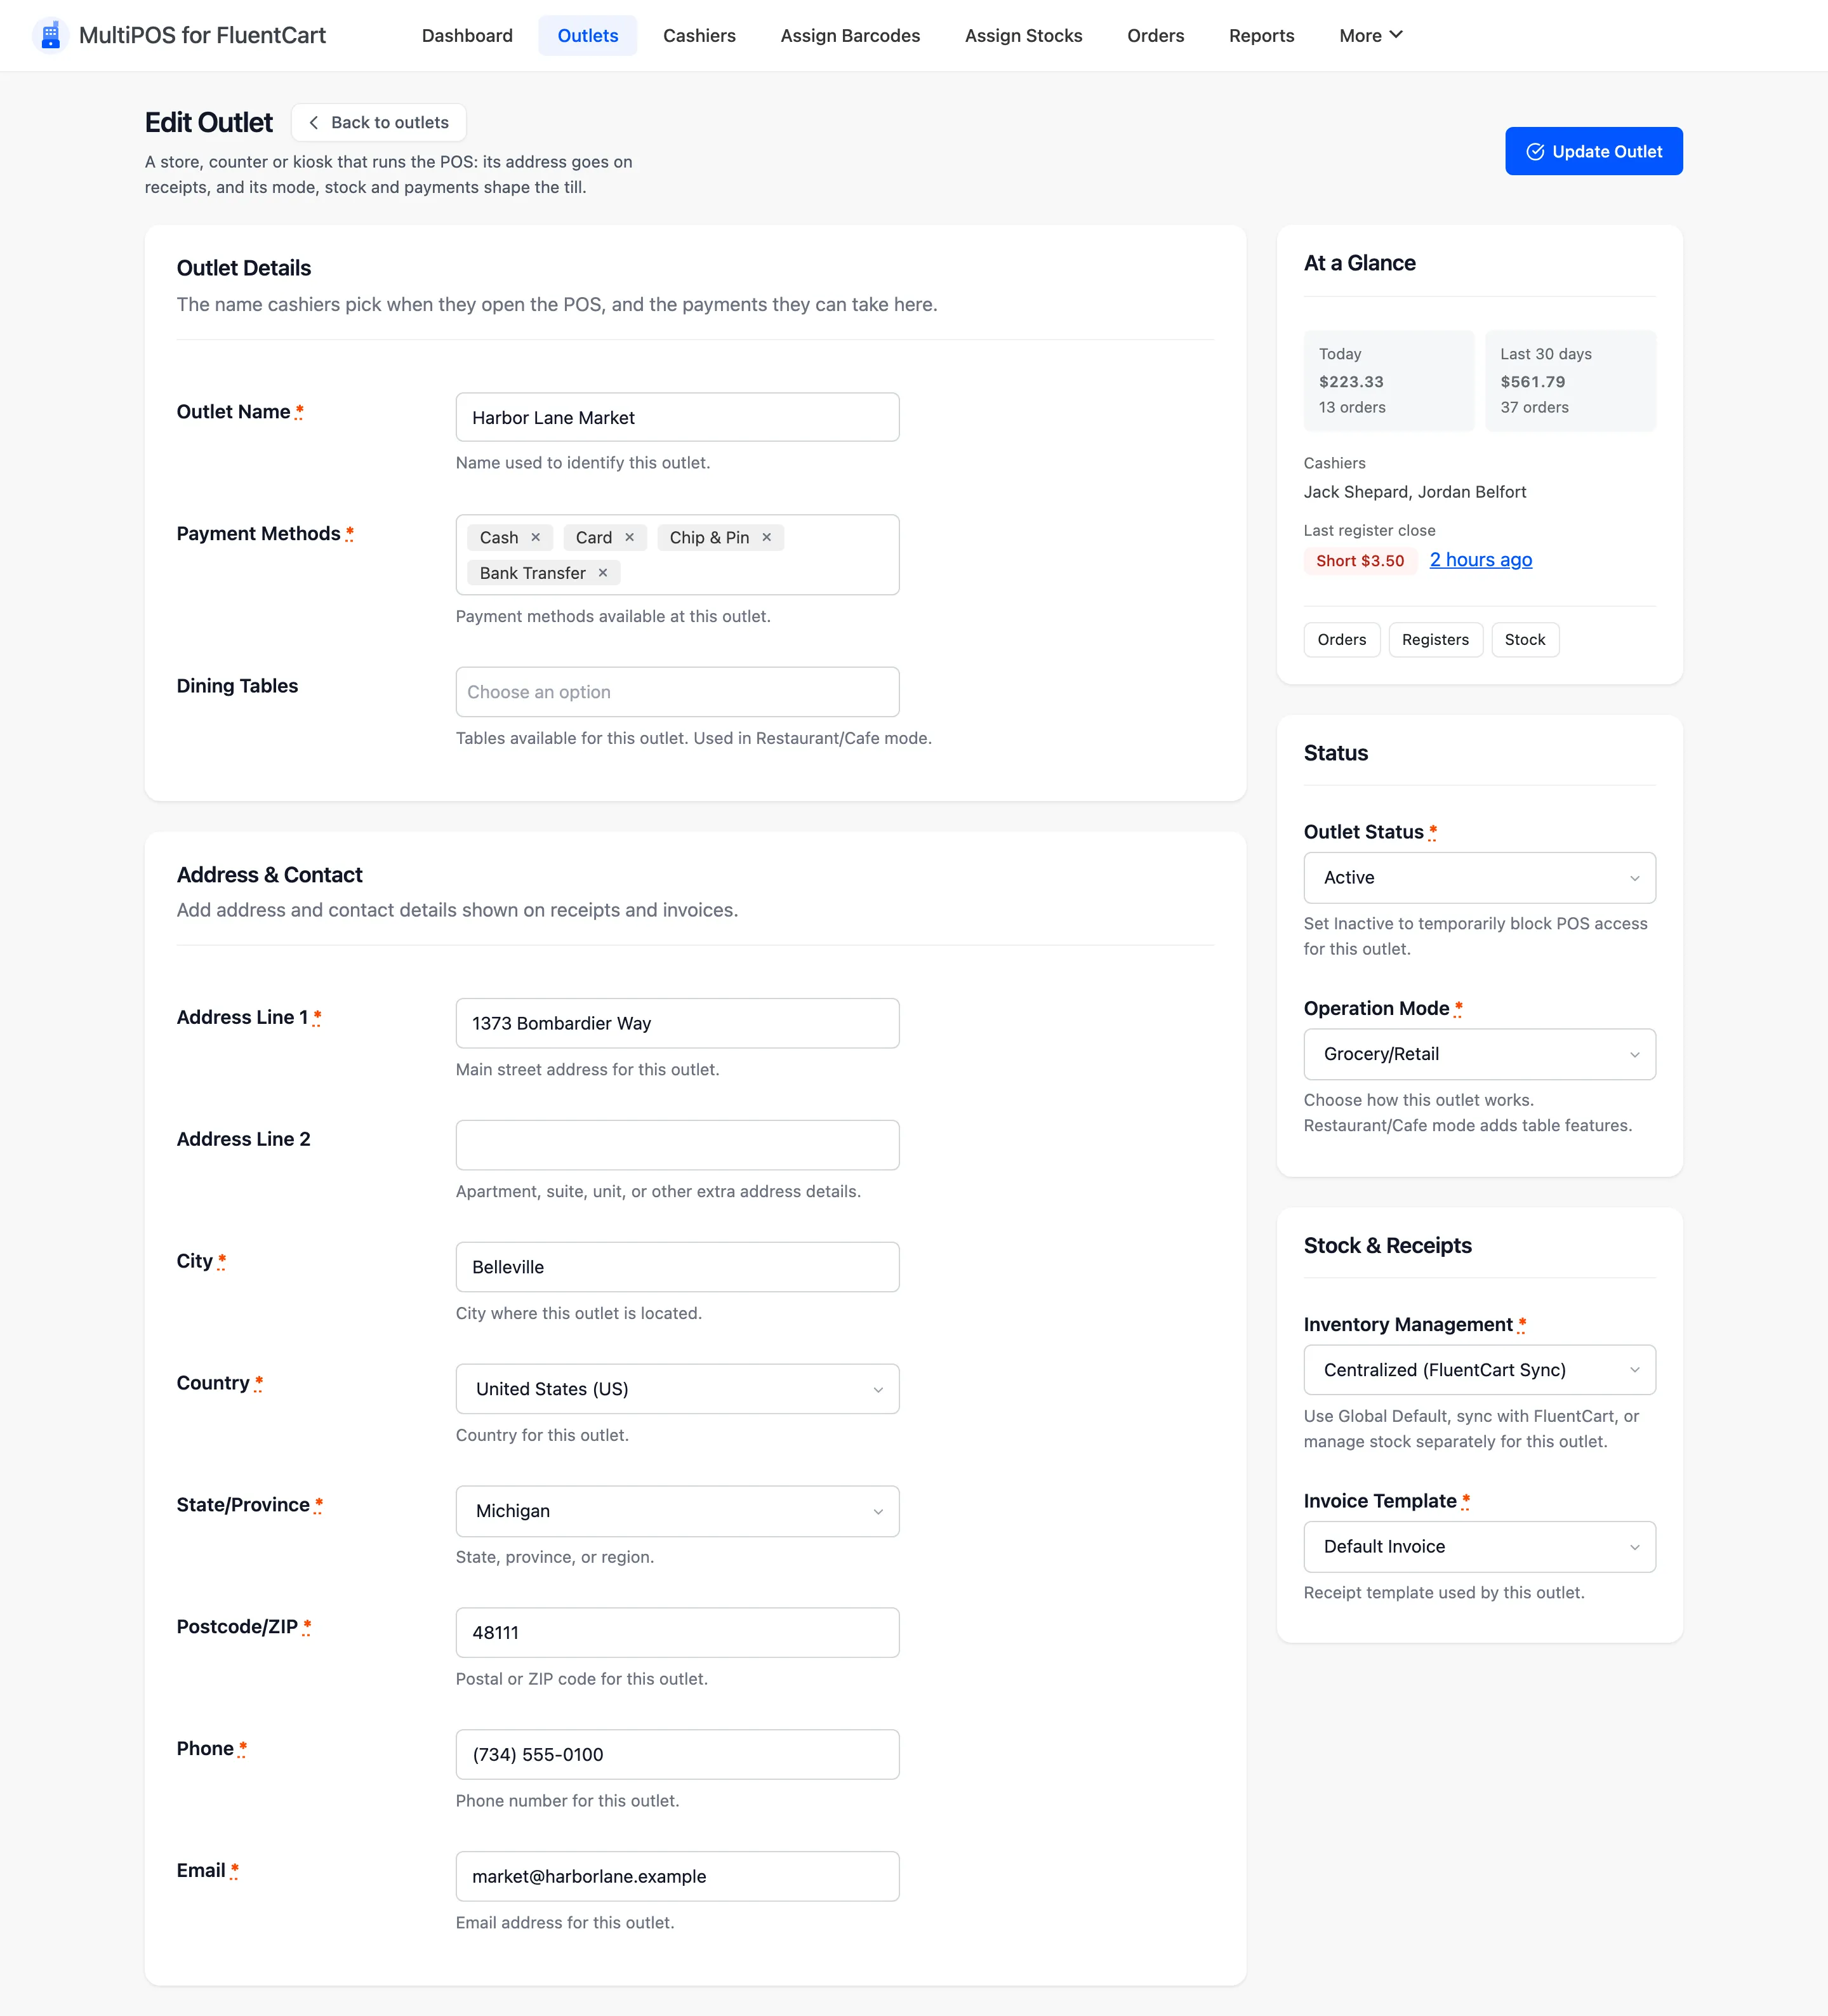The image size is (1828, 2016).
Task: Open the Assign Stocks page
Action: [x=1023, y=35]
